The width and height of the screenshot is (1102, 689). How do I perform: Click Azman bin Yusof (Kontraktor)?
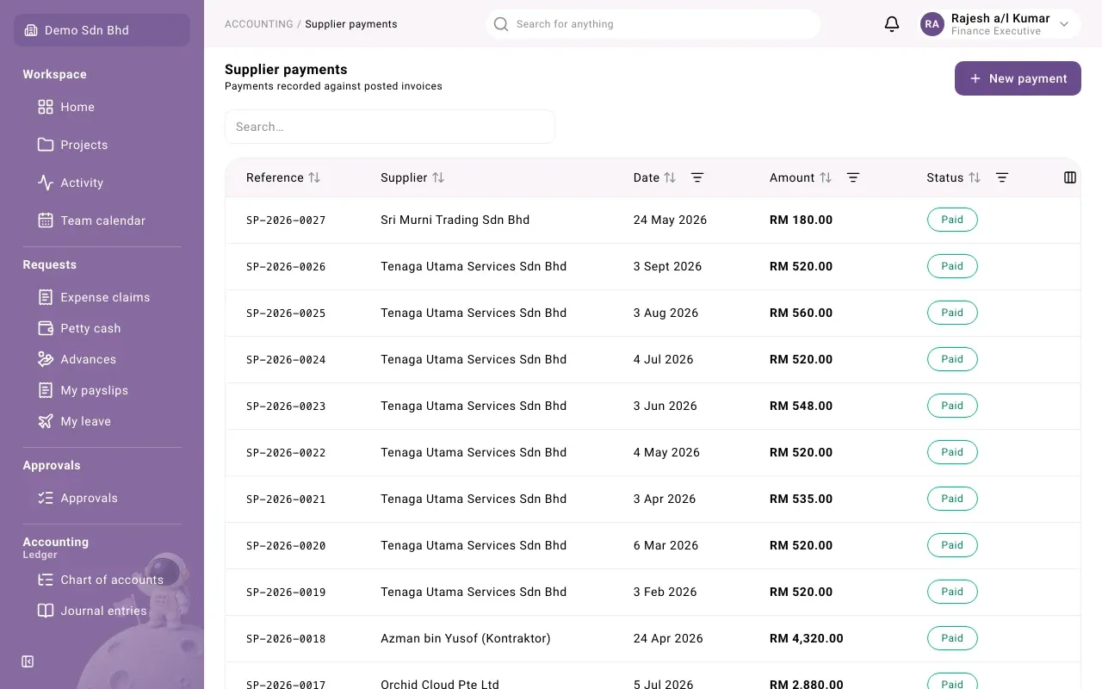tap(466, 638)
